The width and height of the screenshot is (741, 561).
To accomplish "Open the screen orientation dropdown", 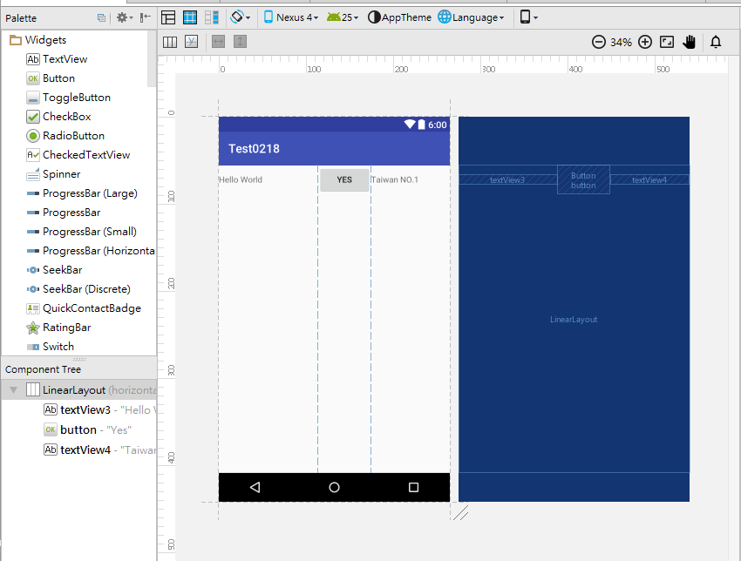I will [241, 17].
